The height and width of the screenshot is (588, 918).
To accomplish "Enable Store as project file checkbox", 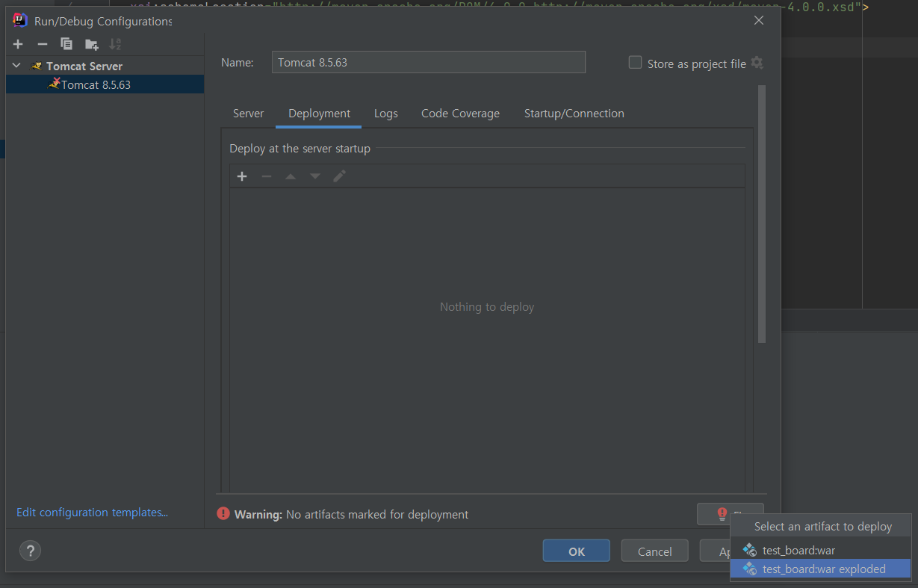I will pos(635,63).
